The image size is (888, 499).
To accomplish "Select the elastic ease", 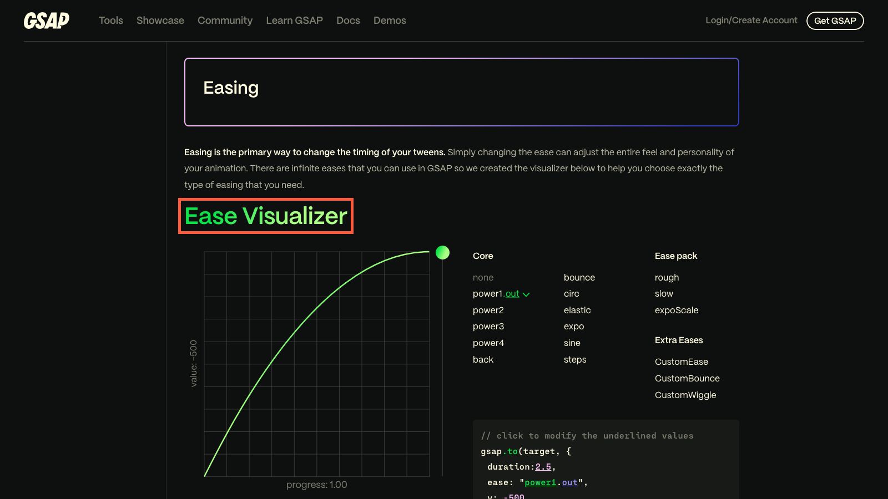I will (577, 310).
